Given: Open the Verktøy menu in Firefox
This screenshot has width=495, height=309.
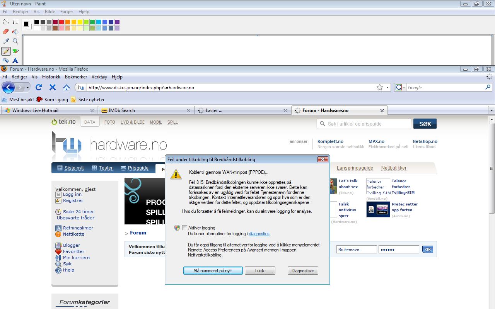Looking at the screenshot, I should [x=99, y=77].
